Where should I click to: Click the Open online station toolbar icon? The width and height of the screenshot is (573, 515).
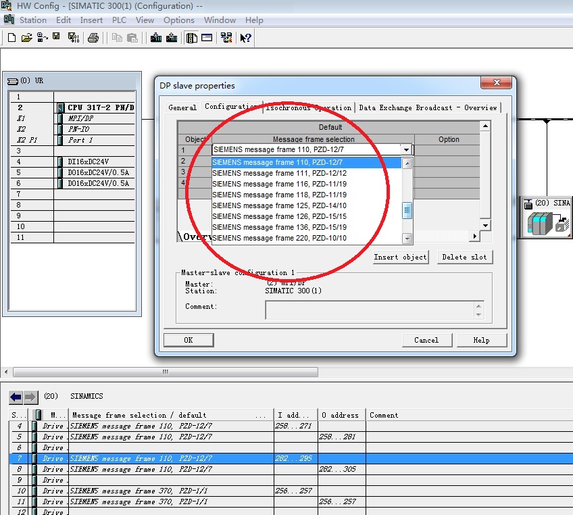[43, 38]
